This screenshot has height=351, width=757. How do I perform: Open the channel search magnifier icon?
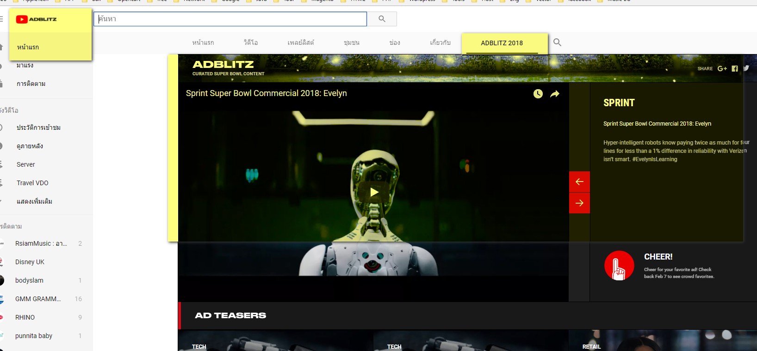pyautogui.click(x=557, y=42)
